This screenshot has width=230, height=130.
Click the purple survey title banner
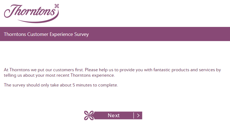coord(115,34)
